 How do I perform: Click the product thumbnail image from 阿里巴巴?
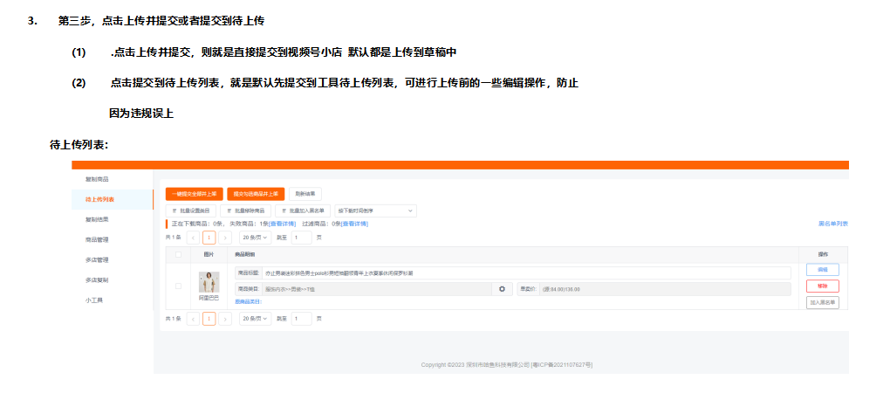coord(209,282)
